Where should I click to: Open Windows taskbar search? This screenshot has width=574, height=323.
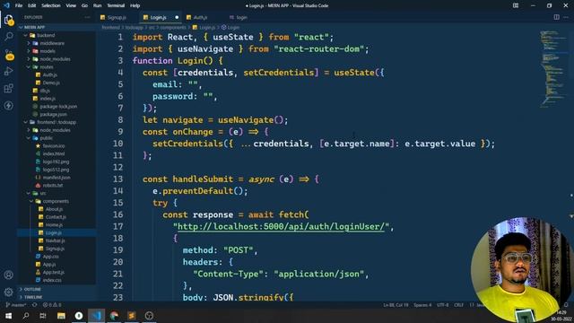click(x=26, y=316)
